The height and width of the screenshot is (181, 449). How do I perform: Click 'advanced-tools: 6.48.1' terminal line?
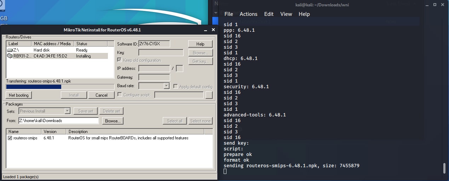click(x=255, y=115)
